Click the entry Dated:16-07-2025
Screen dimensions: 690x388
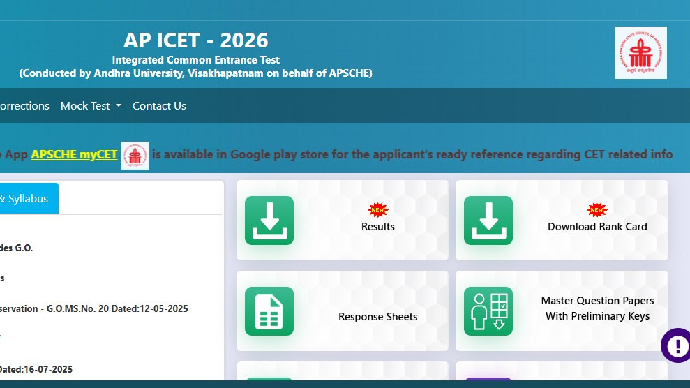pos(36,370)
